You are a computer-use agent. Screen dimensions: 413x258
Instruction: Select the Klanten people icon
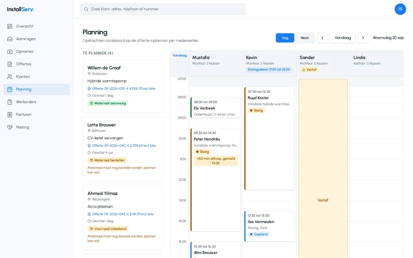point(10,77)
